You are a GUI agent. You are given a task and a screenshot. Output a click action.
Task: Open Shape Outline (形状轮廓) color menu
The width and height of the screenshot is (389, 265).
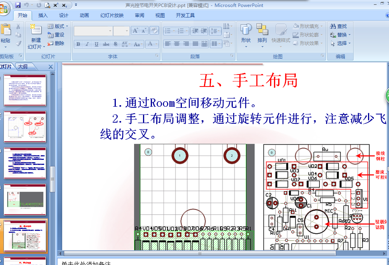[308, 35]
